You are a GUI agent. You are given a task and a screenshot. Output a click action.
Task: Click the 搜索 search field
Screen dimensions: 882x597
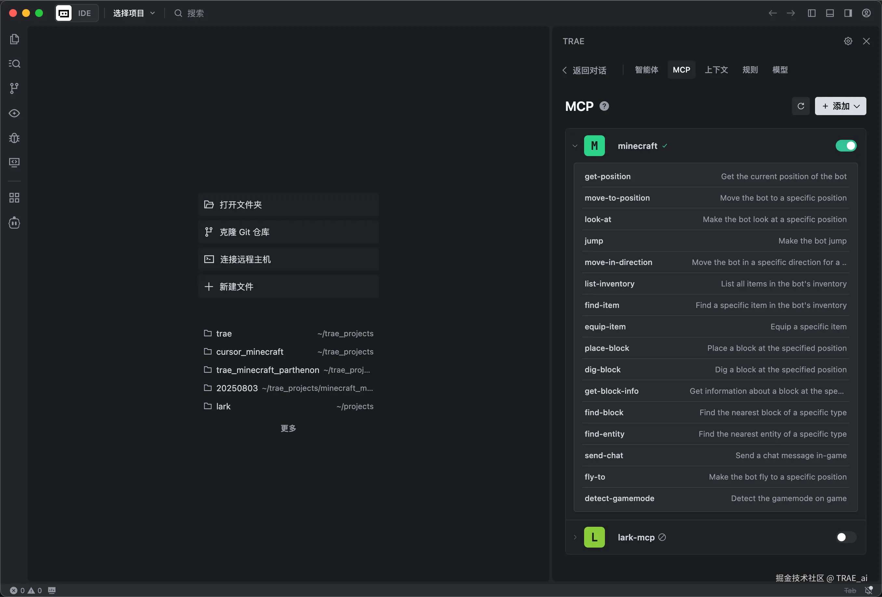(195, 13)
